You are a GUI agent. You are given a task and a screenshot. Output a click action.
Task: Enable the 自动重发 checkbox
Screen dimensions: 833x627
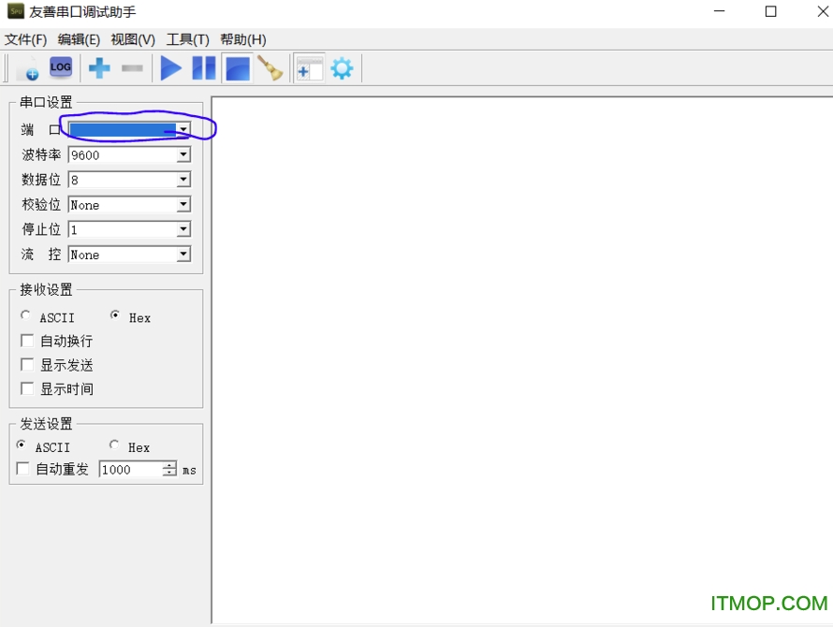pyautogui.click(x=23, y=470)
